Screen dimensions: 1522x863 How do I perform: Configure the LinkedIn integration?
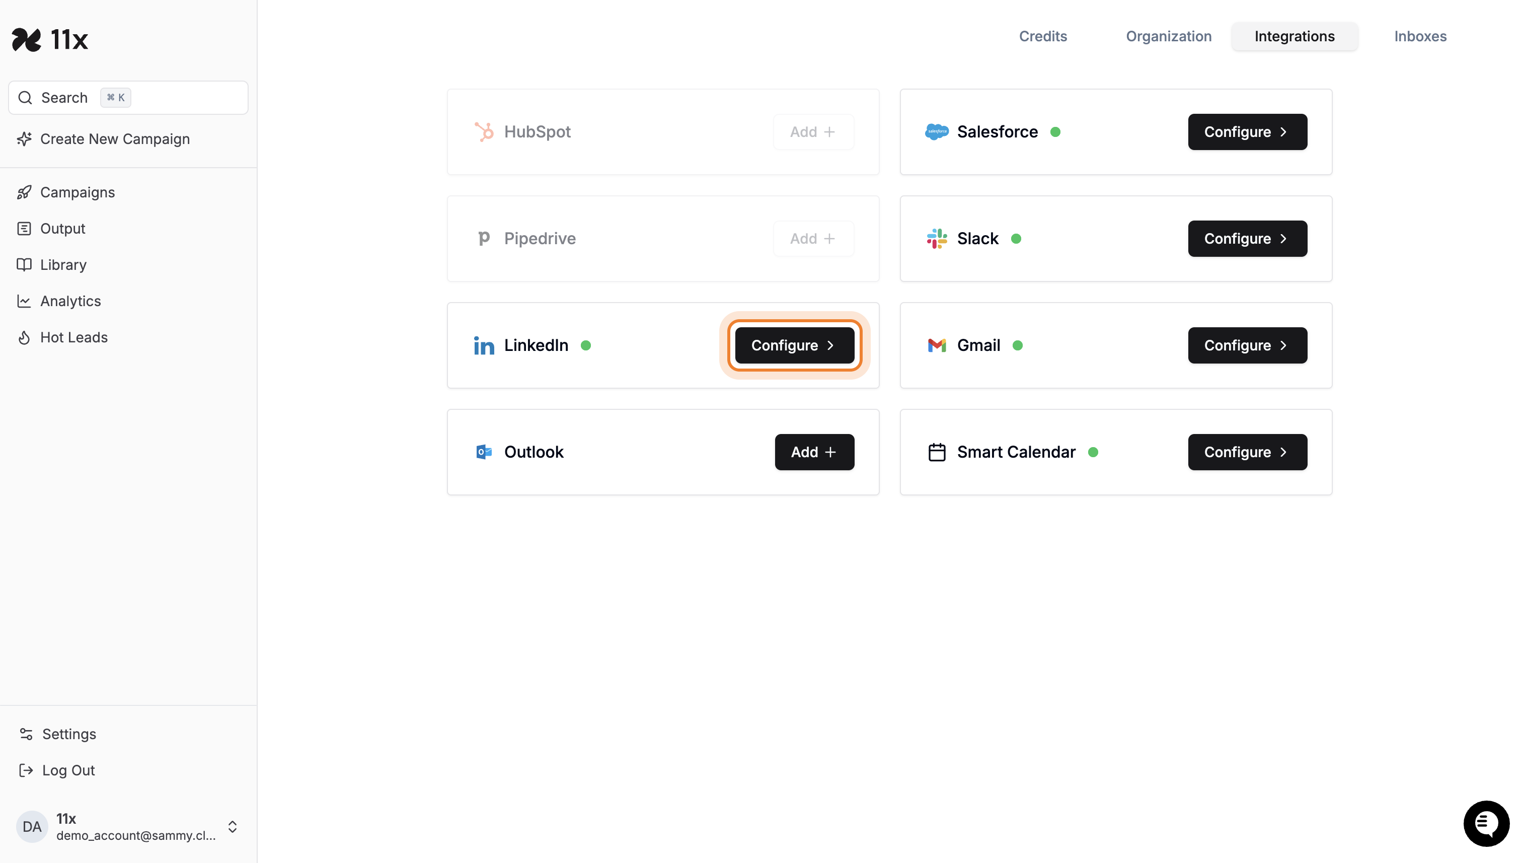pos(795,345)
